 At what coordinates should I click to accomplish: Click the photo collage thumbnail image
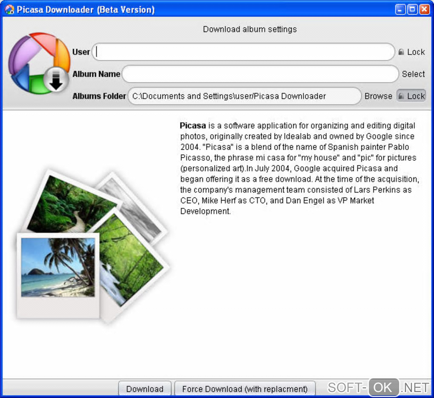click(92, 246)
